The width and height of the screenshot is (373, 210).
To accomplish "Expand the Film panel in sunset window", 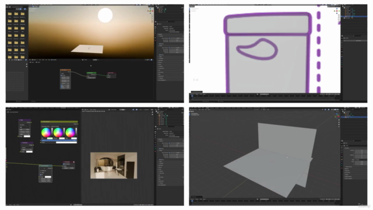I will [x=170, y=70].
